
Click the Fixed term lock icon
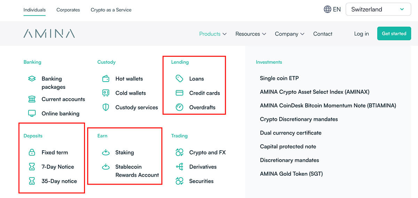32,152
